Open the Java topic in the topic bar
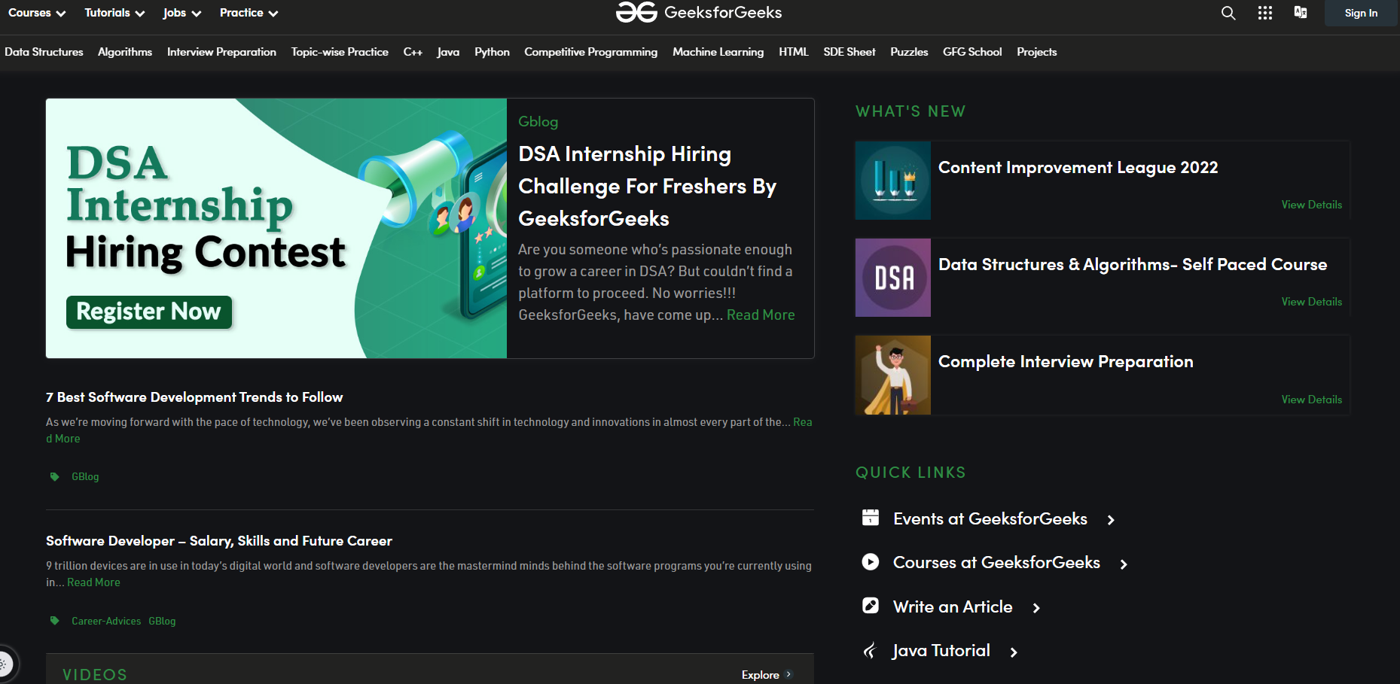The height and width of the screenshot is (684, 1400). (x=448, y=52)
